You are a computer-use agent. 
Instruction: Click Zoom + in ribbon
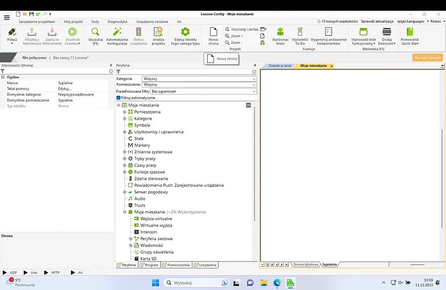click(x=234, y=36)
